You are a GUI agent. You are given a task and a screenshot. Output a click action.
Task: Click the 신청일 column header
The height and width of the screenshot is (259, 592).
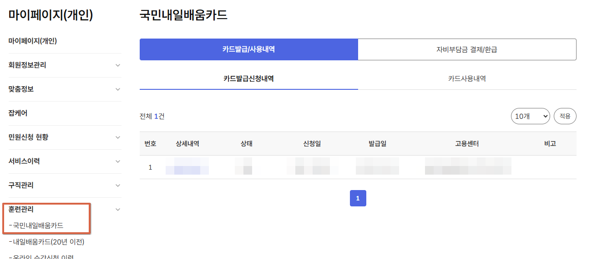312,144
